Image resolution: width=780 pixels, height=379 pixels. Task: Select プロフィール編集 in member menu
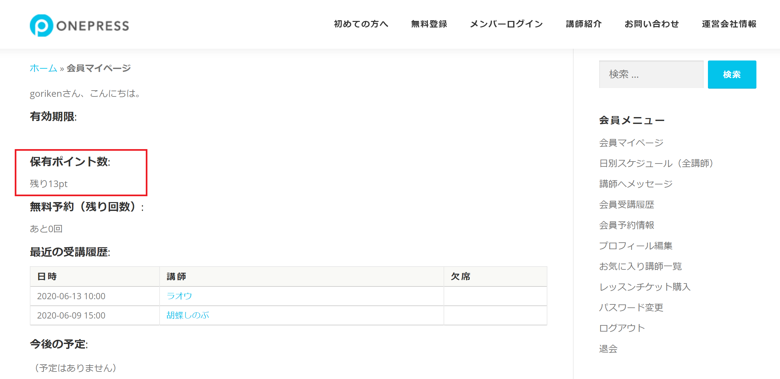(x=636, y=246)
